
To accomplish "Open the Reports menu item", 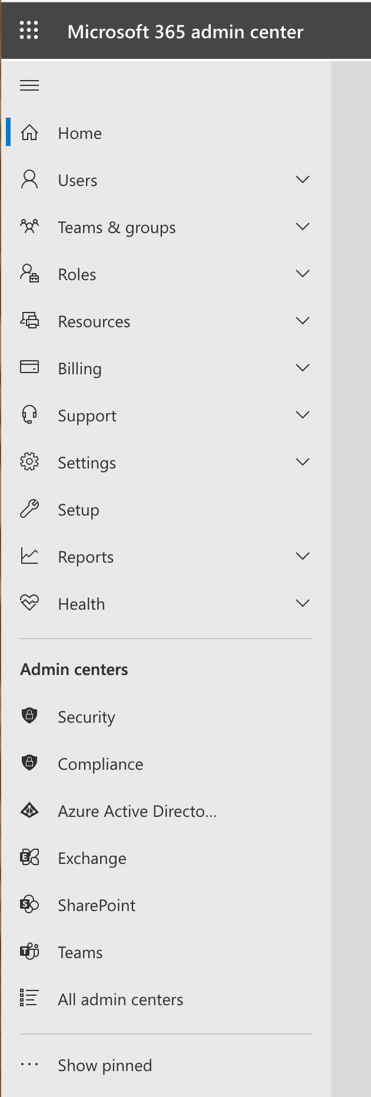I will click(x=85, y=557).
